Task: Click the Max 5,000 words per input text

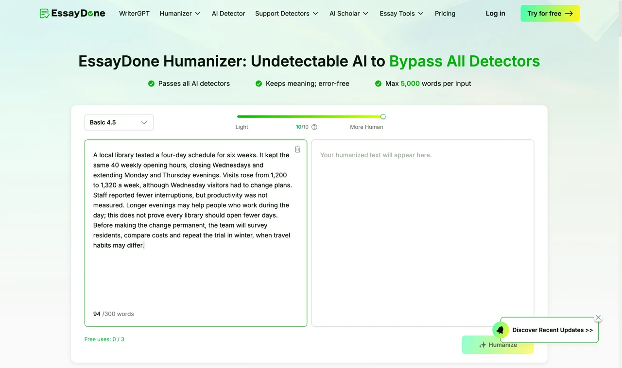Action: [428, 84]
